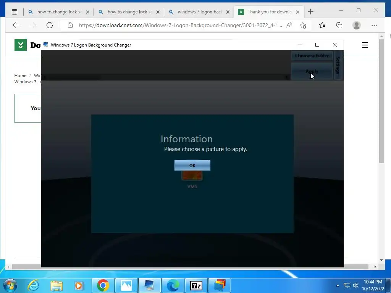391x293 pixels.
Task: Refresh the current page
Action: point(50,25)
